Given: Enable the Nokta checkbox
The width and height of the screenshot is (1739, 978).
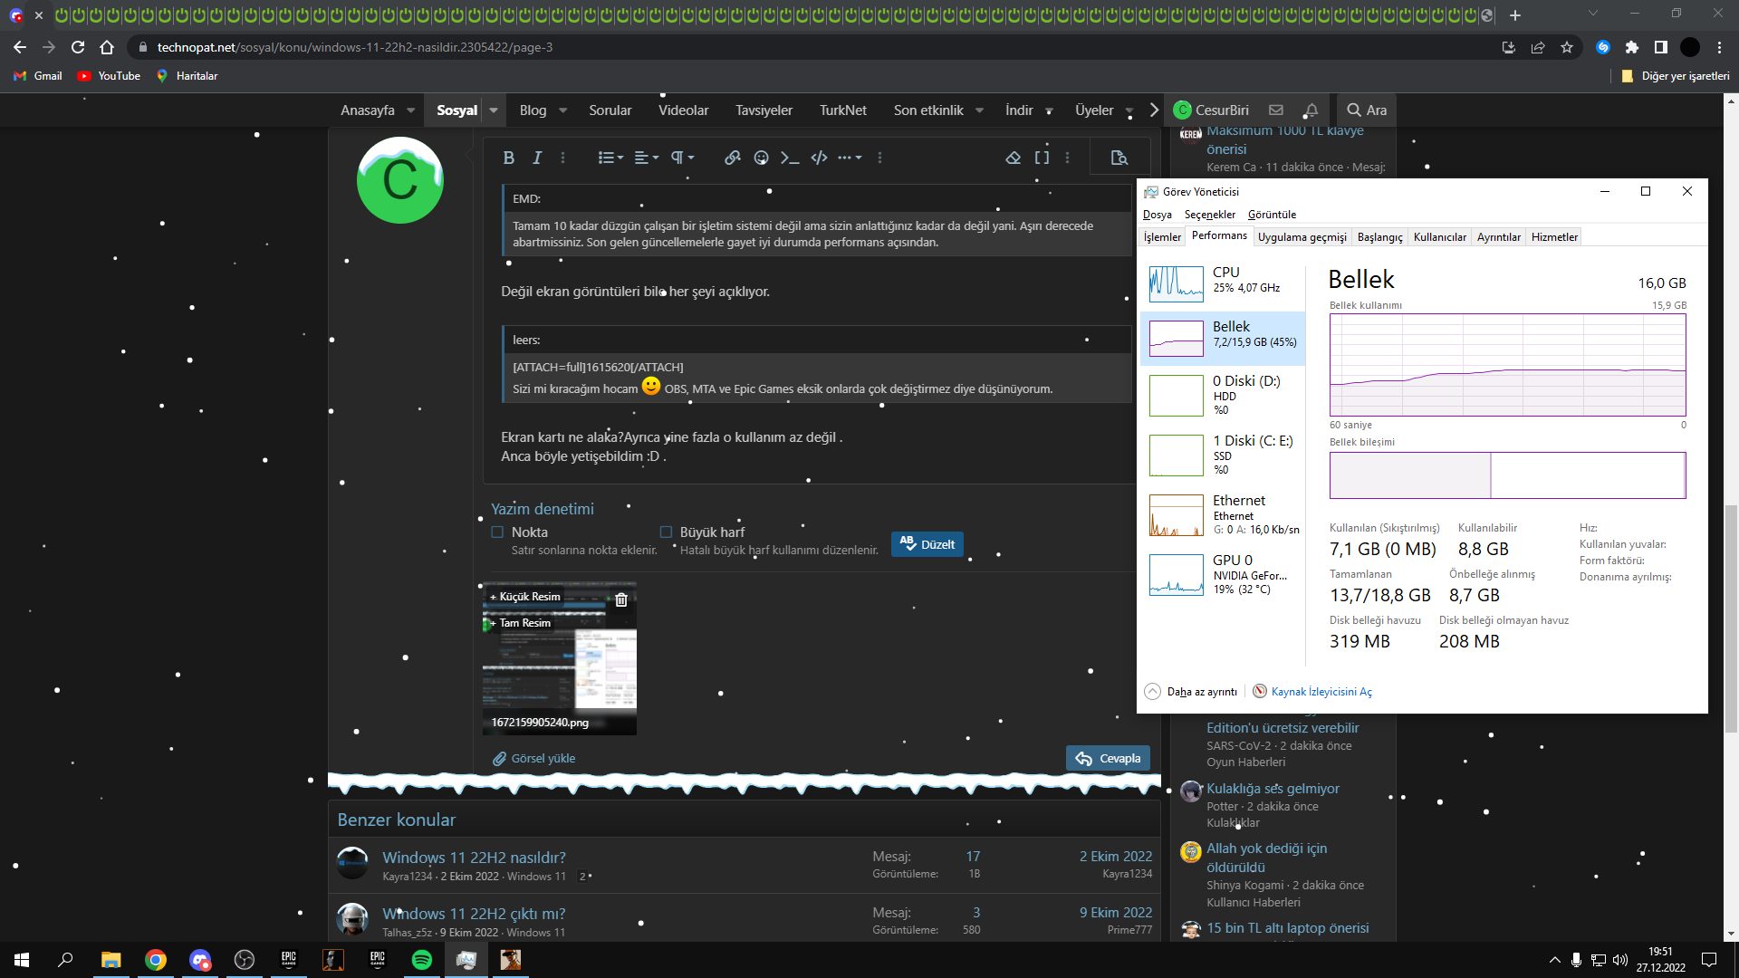Looking at the screenshot, I should click(x=497, y=532).
